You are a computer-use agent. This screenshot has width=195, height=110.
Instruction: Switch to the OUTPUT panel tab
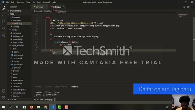pos(48,87)
